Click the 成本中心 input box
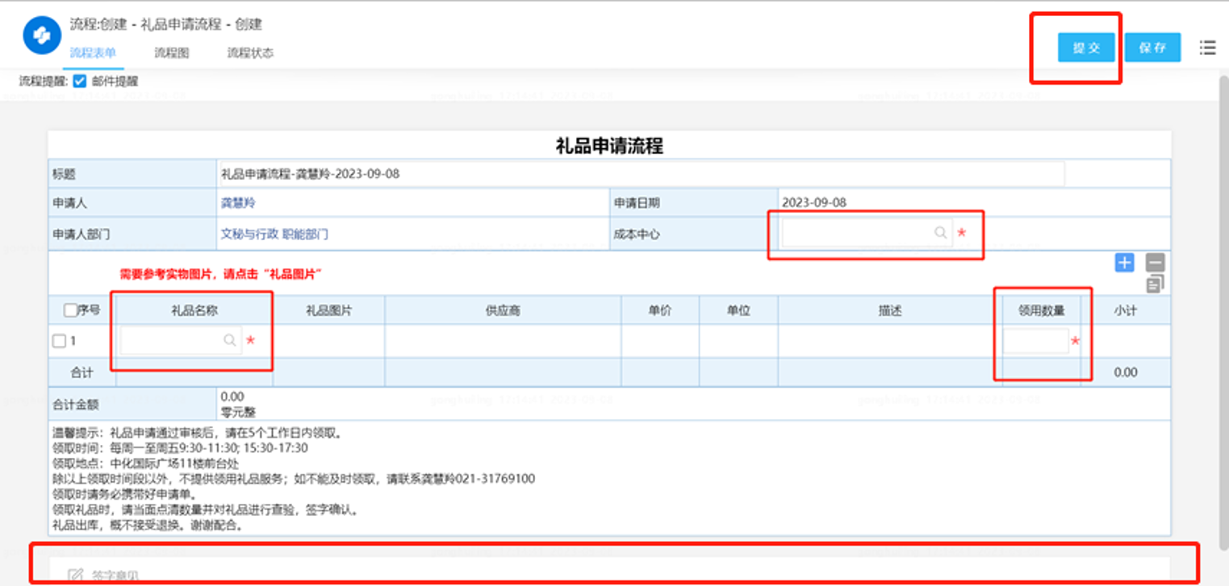 pos(867,233)
